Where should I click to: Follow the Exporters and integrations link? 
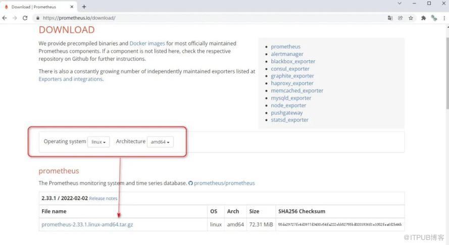click(x=70, y=79)
